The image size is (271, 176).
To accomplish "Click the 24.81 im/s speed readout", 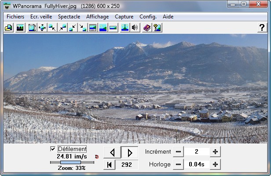I will pos(72,156).
